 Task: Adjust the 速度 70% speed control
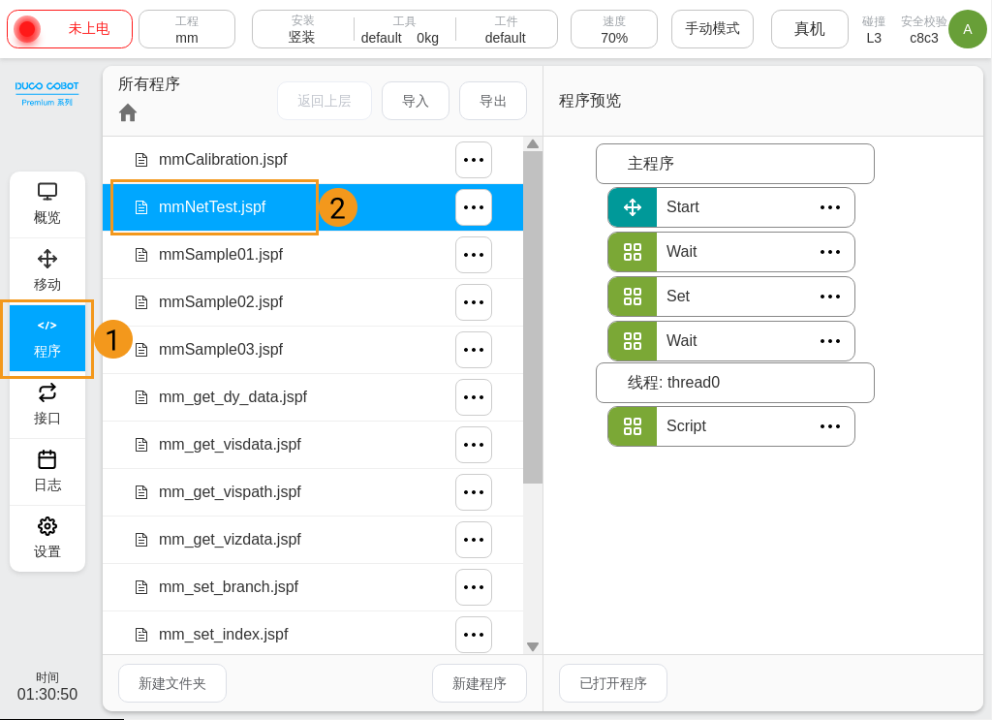(613, 29)
